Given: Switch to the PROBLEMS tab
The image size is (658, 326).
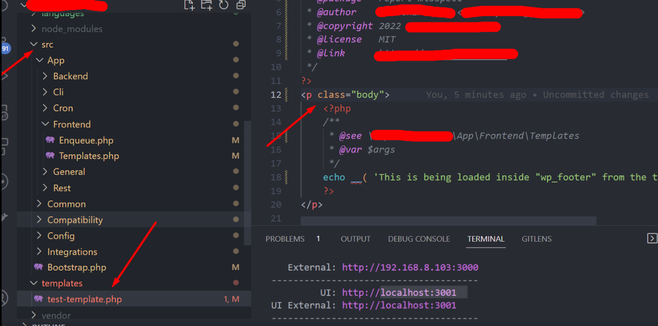Looking at the screenshot, I should point(285,239).
